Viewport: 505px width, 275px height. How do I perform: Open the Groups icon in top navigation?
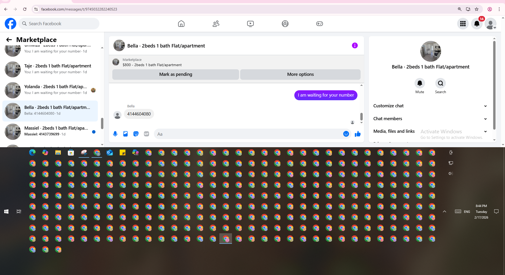[x=285, y=24]
